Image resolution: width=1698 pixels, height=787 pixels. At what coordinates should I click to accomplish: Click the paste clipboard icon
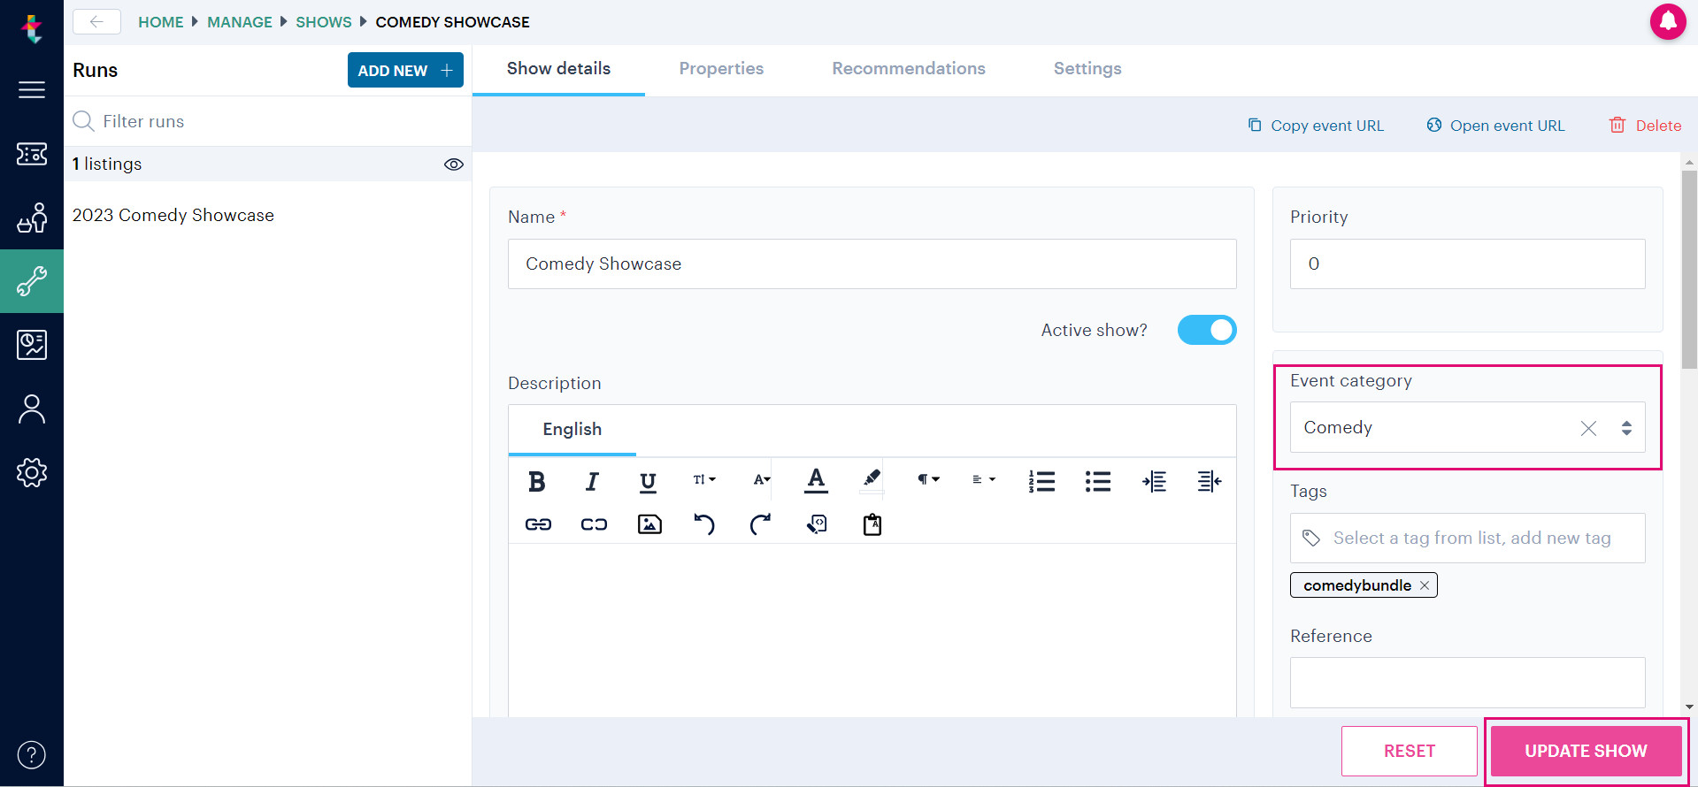tap(872, 524)
